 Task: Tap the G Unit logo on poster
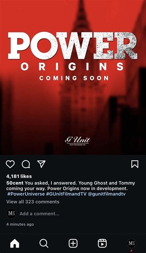(x=78, y=141)
